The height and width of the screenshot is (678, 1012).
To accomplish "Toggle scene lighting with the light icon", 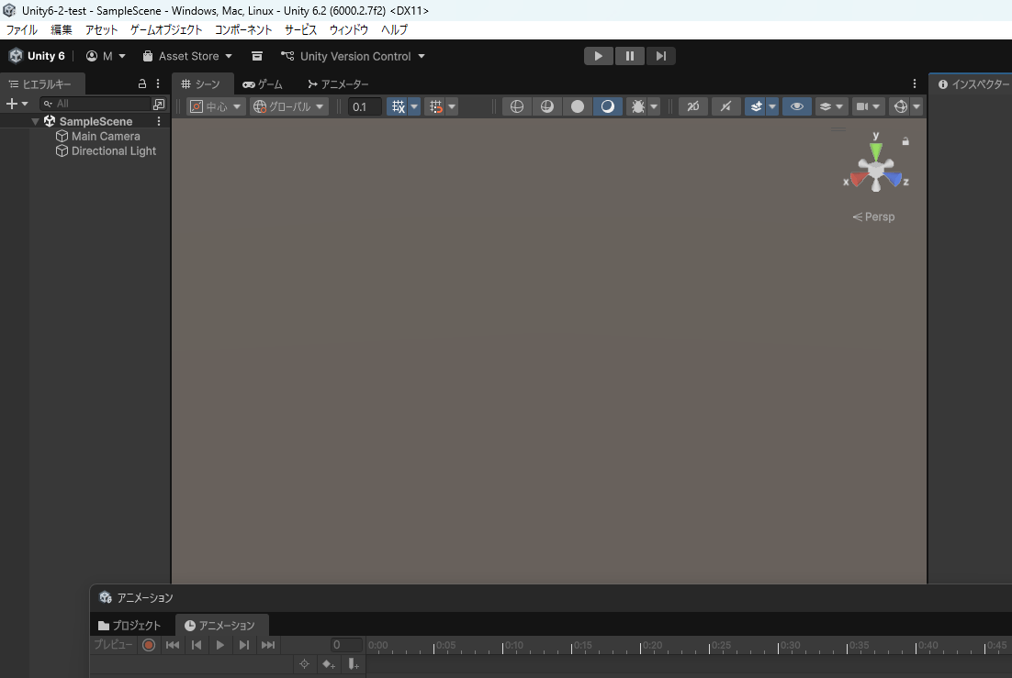I will click(725, 106).
